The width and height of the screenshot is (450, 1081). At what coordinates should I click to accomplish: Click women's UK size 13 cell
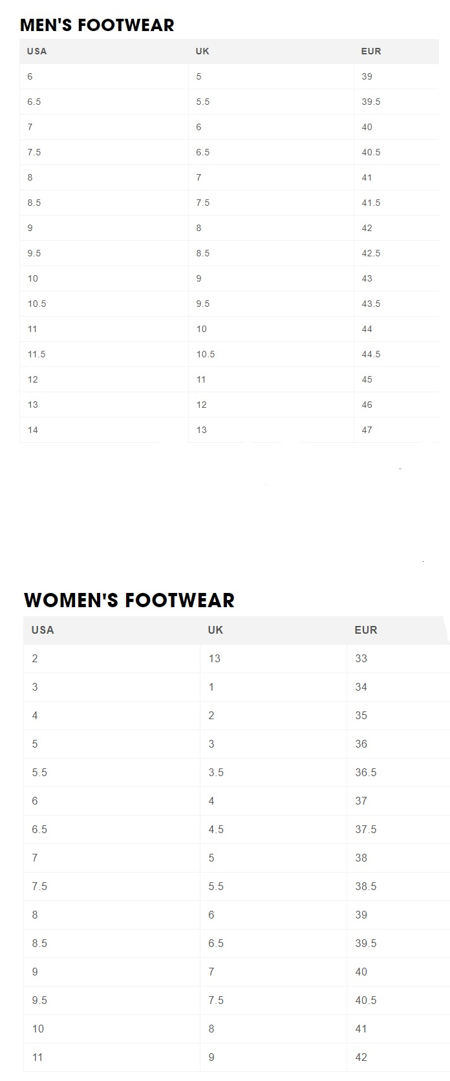pos(215,658)
